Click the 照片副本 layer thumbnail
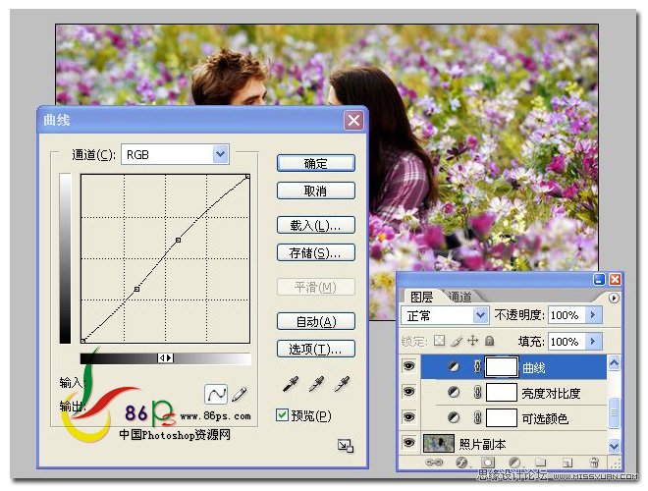This screenshot has height=491, width=648. tap(439, 443)
